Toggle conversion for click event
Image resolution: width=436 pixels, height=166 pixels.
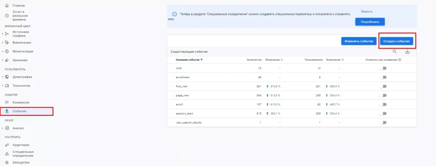click(x=383, y=68)
